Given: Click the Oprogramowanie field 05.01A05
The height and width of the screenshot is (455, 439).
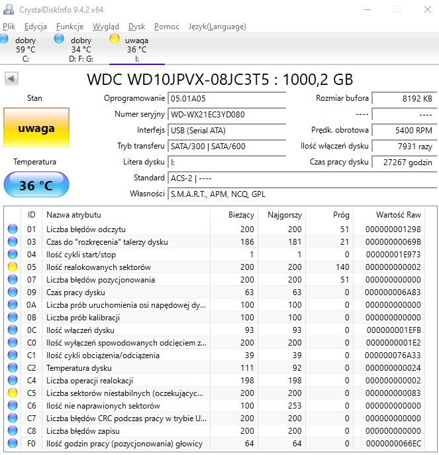Looking at the screenshot, I should 227,98.
